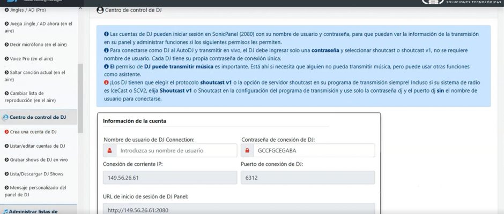Click the DJ control center header icon
Image resolution: width=504 pixels, height=214 pixels.
(100, 10)
